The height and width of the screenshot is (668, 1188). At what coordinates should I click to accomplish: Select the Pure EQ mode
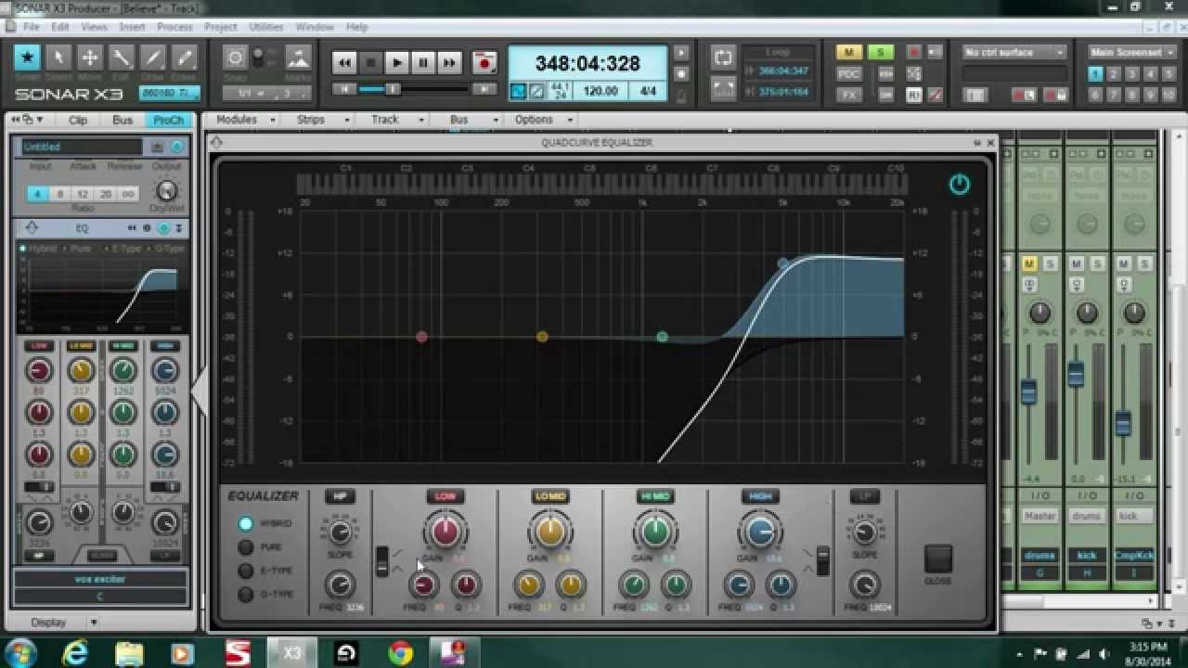coord(246,547)
